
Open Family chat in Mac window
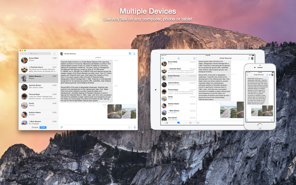(39, 105)
